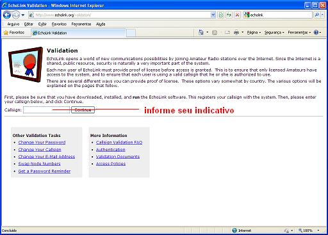Click the Callsign text field
328x235 pixels.
(x=46, y=110)
